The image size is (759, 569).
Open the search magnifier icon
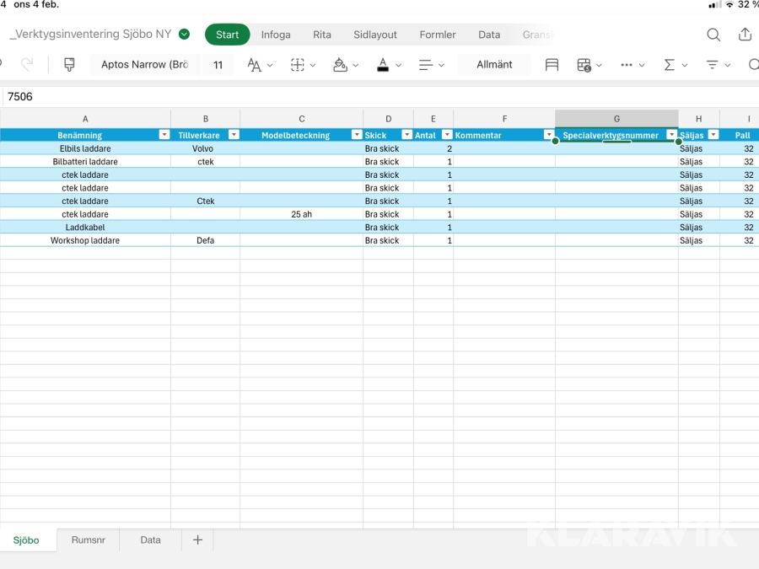pos(713,35)
